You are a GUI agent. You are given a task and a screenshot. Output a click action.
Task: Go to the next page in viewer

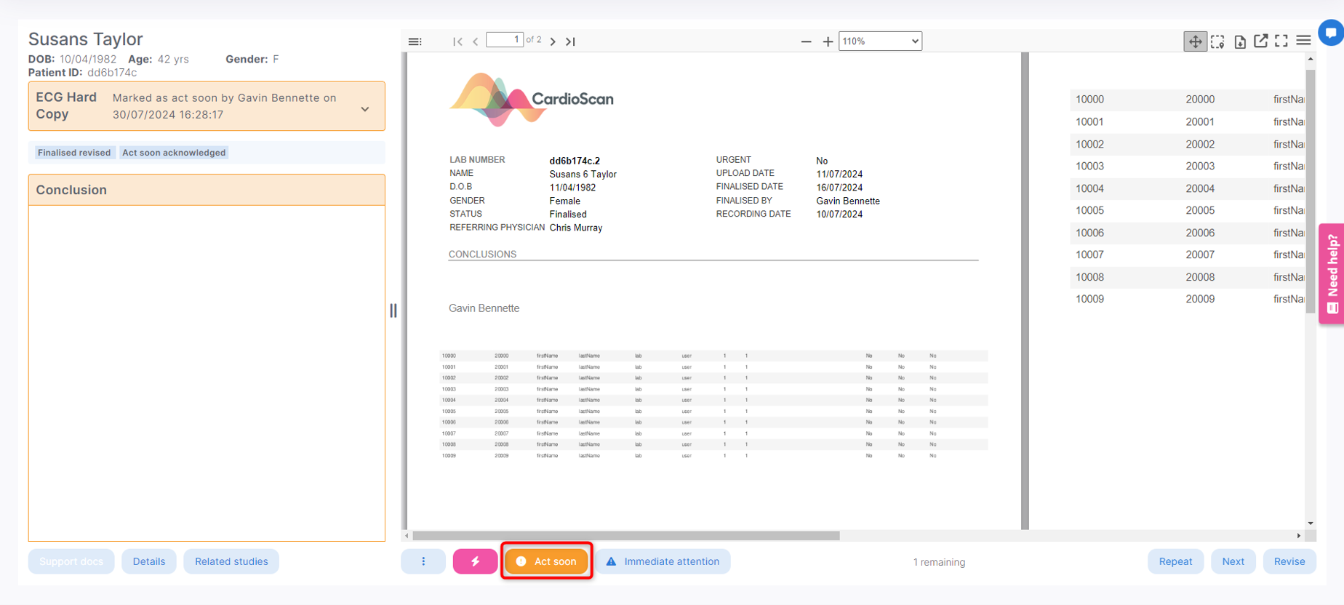[553, 41]
